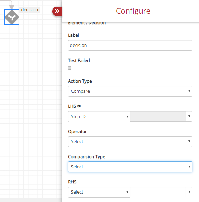The height and width of the screenshot is (202, 199).
Task: Expand the RHS value dropdown arrow
Action: click(189, 192)
